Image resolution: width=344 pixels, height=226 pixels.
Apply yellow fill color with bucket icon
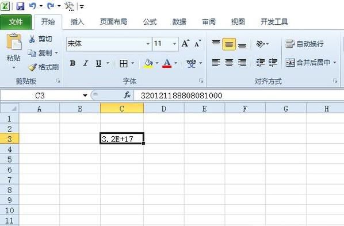tap(148, 63)
